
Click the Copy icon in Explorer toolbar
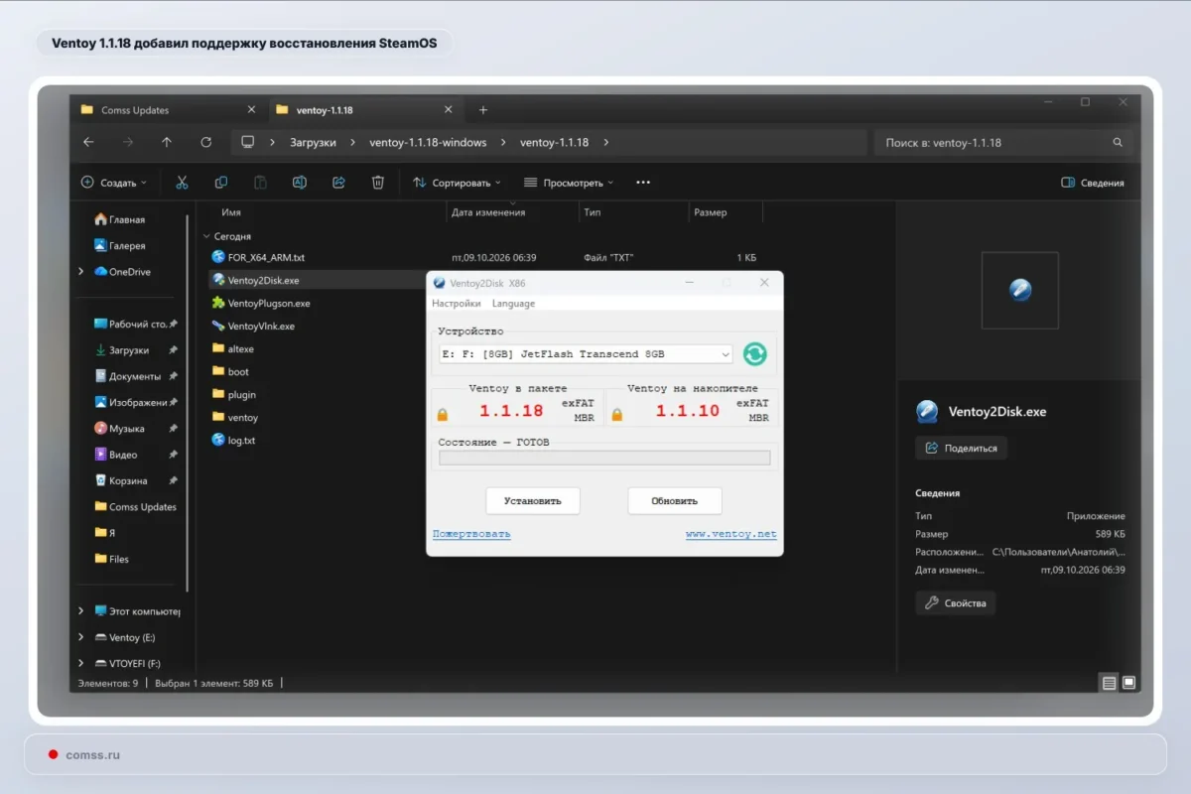pyautogui.click(x=220, y=183)
